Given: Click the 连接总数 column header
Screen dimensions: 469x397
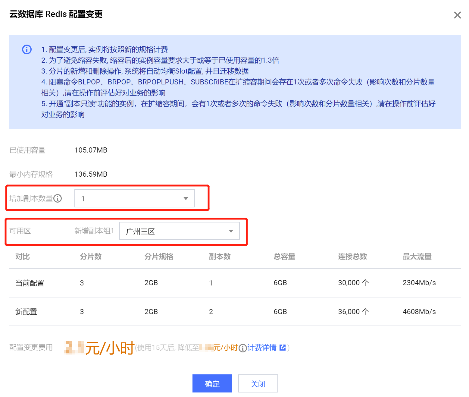Looking at the screenshot, I should (352, 257).
